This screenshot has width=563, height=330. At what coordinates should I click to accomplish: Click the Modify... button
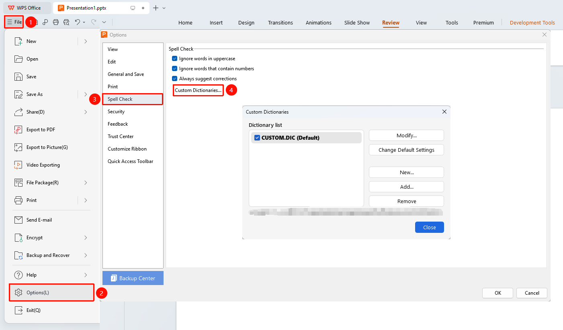pyautogui.click(x=406, y=135)
